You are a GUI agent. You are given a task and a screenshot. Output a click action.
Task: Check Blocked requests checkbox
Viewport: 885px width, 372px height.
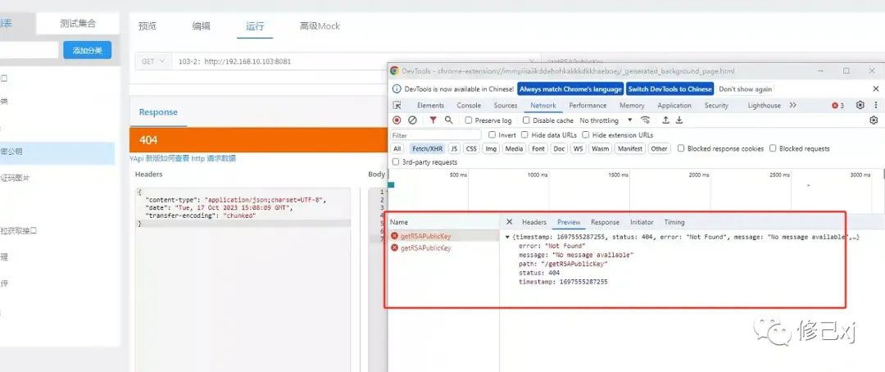tap(773, 148)
